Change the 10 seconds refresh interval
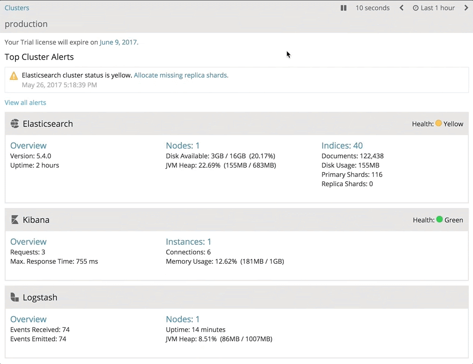The image size is (473, 364). click(x=373, y=8)
